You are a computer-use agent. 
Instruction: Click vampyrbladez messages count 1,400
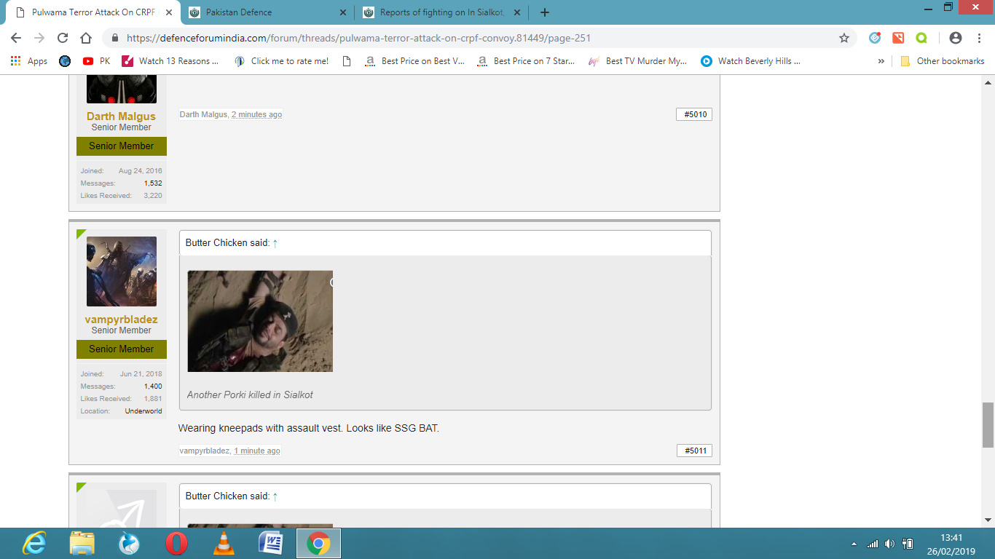[153, 386]
